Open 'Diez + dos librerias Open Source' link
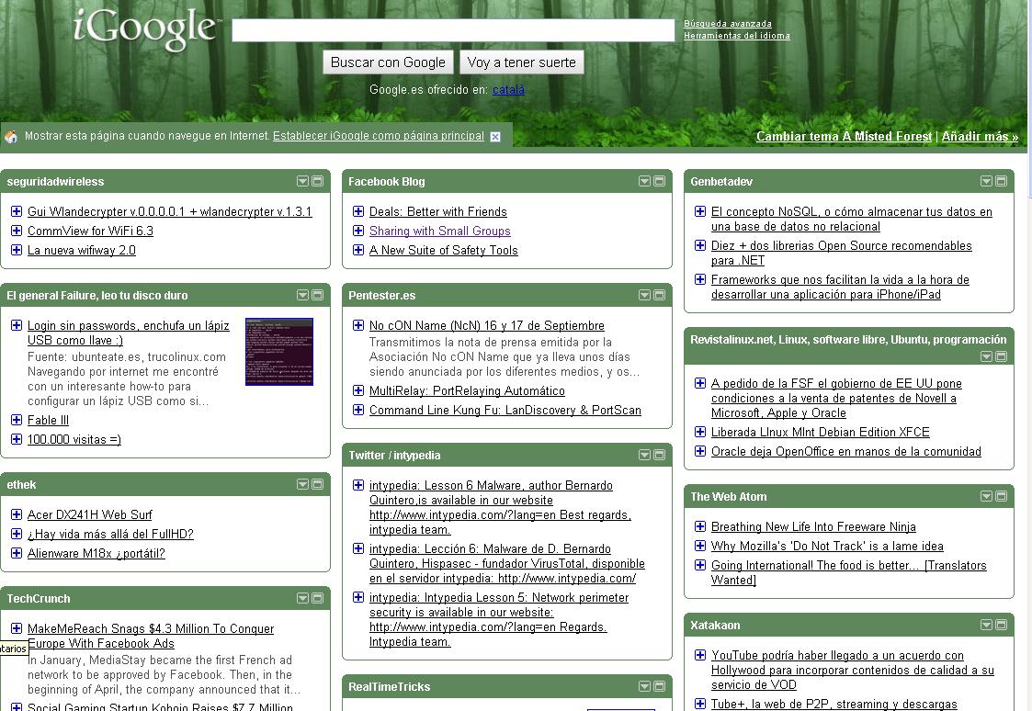This screenshot has width=1032, height=711. coord(841,253)
